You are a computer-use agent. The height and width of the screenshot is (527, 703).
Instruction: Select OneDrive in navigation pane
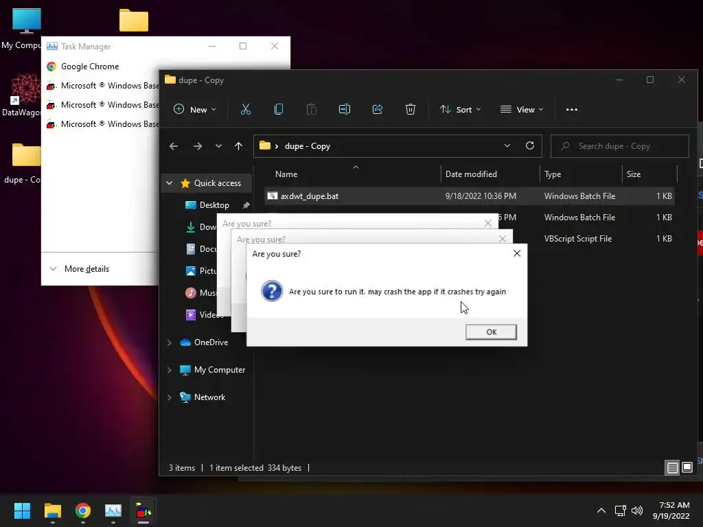click(x=211, y=342)
